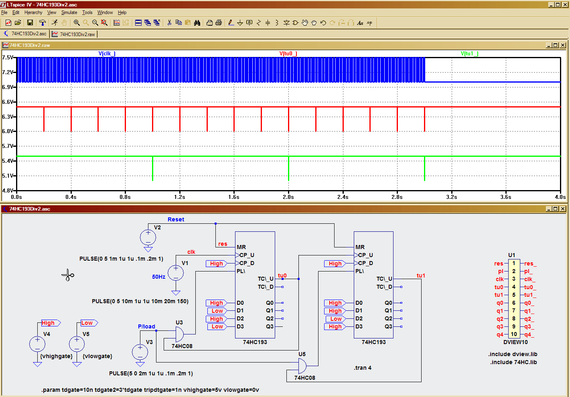Viewport: 570px width, 397px height.
Task: Maximize the 74HC193Div2.raw waveform window
Action: (556, 45)
